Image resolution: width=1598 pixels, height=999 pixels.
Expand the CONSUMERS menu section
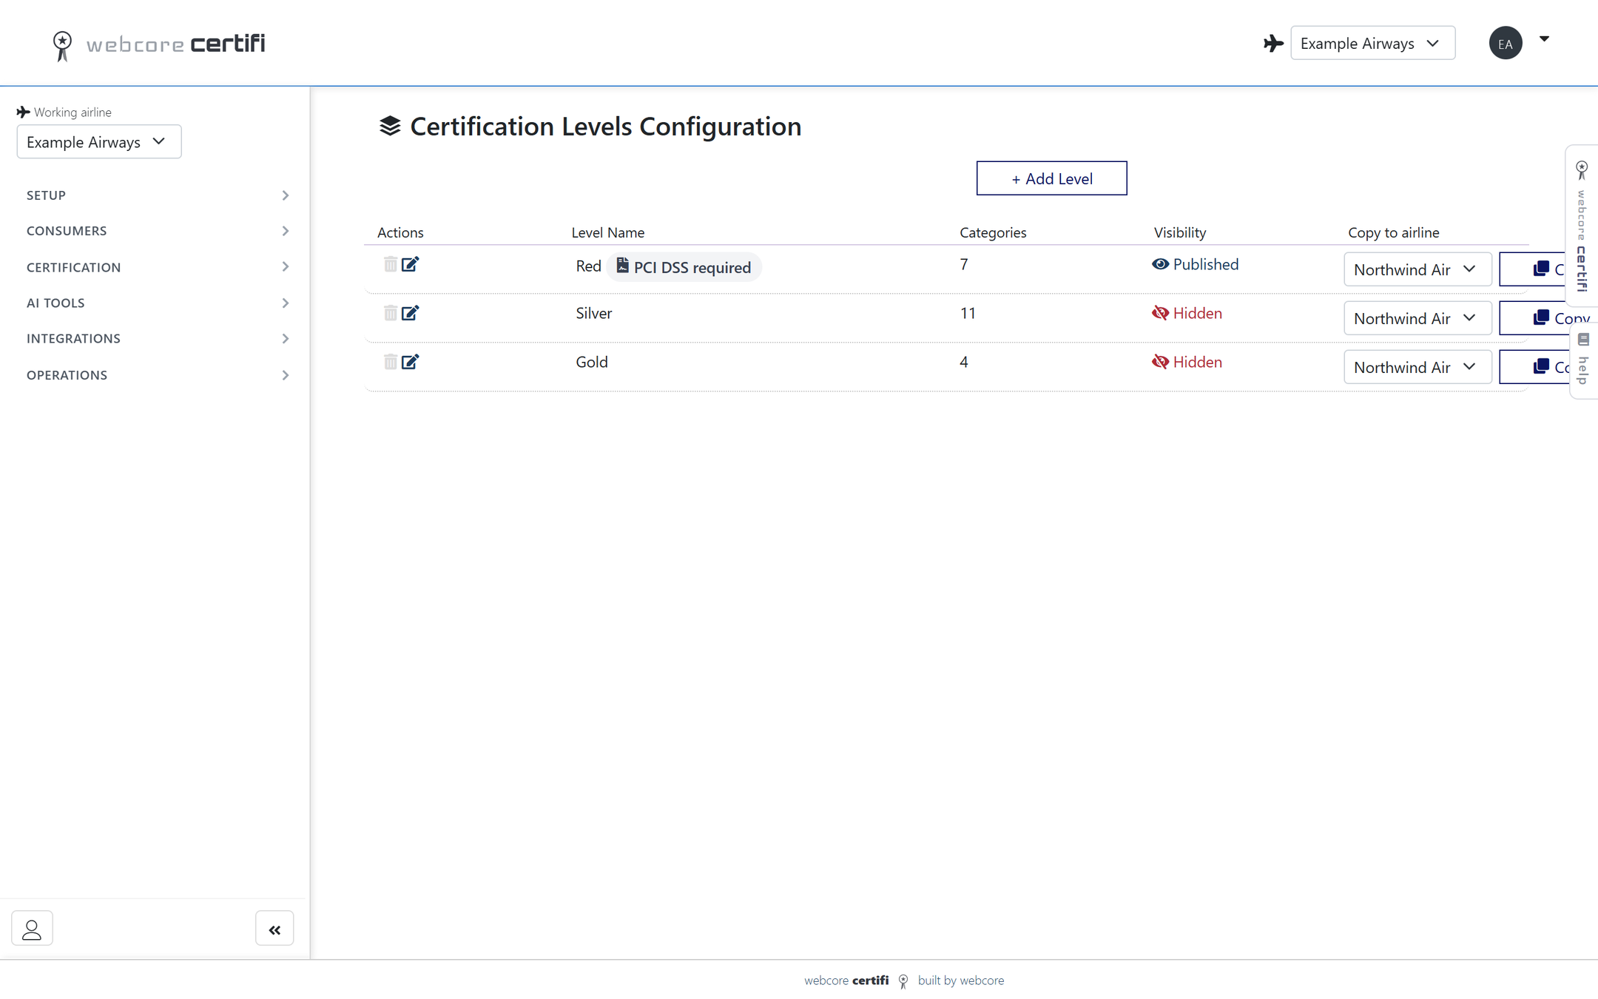click(158, 231)
